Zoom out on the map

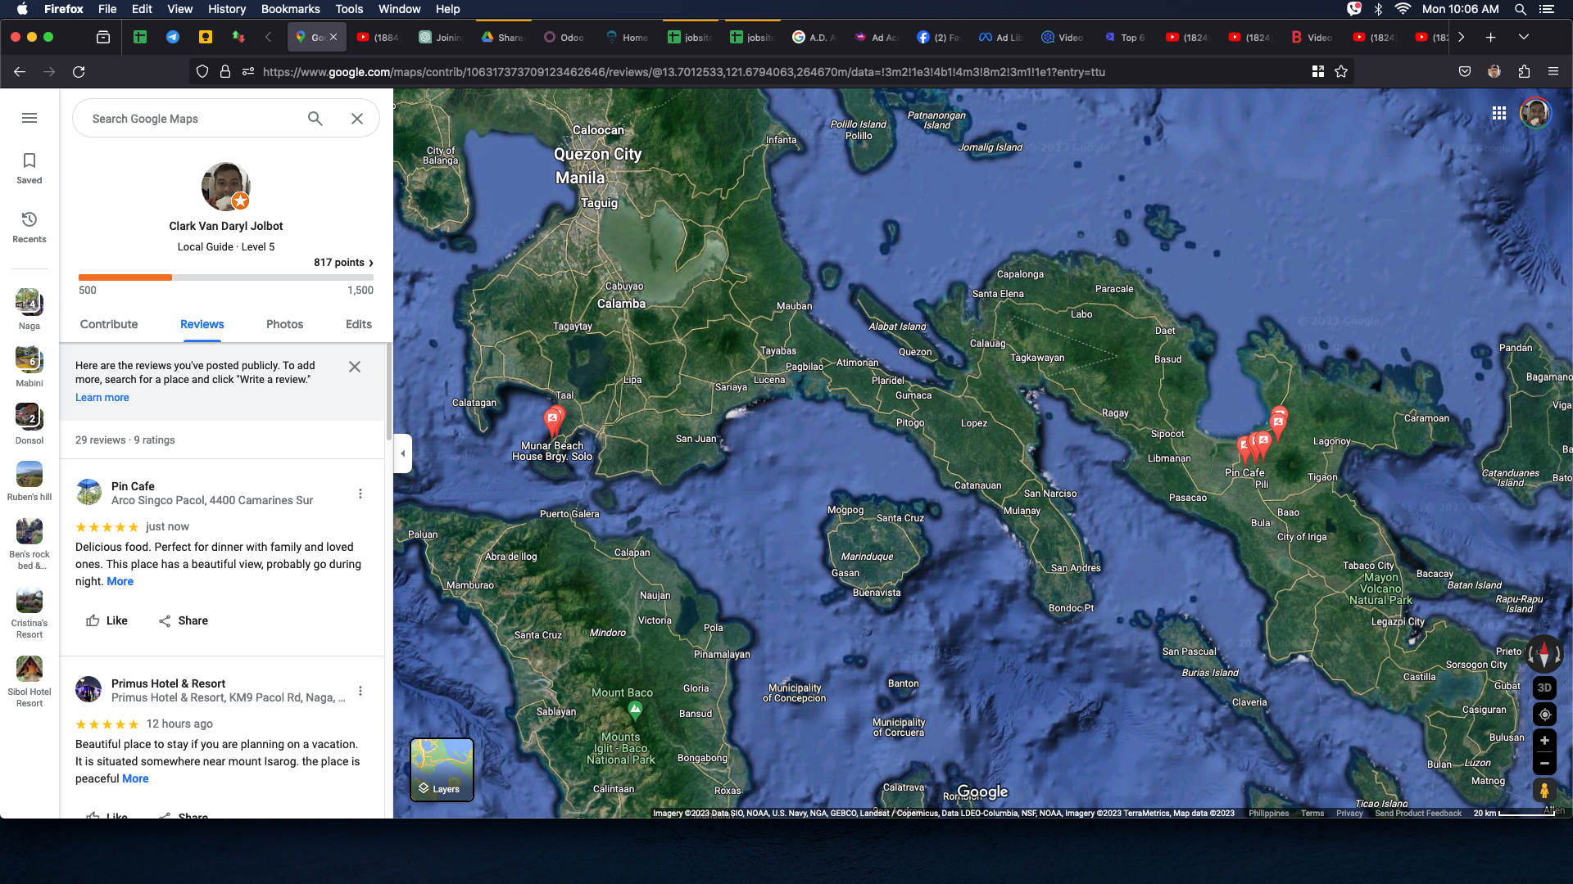(1544, 764)
